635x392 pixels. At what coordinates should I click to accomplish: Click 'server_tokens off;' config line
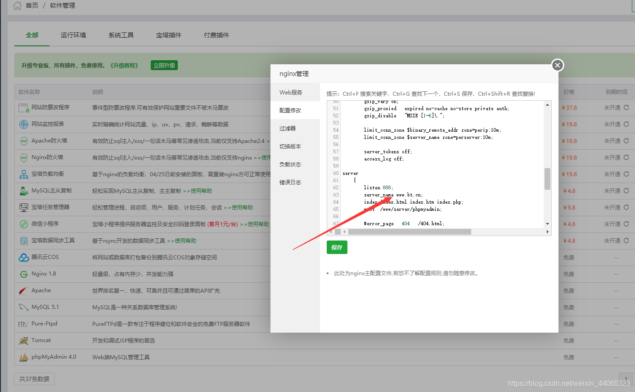click(388, 151)
